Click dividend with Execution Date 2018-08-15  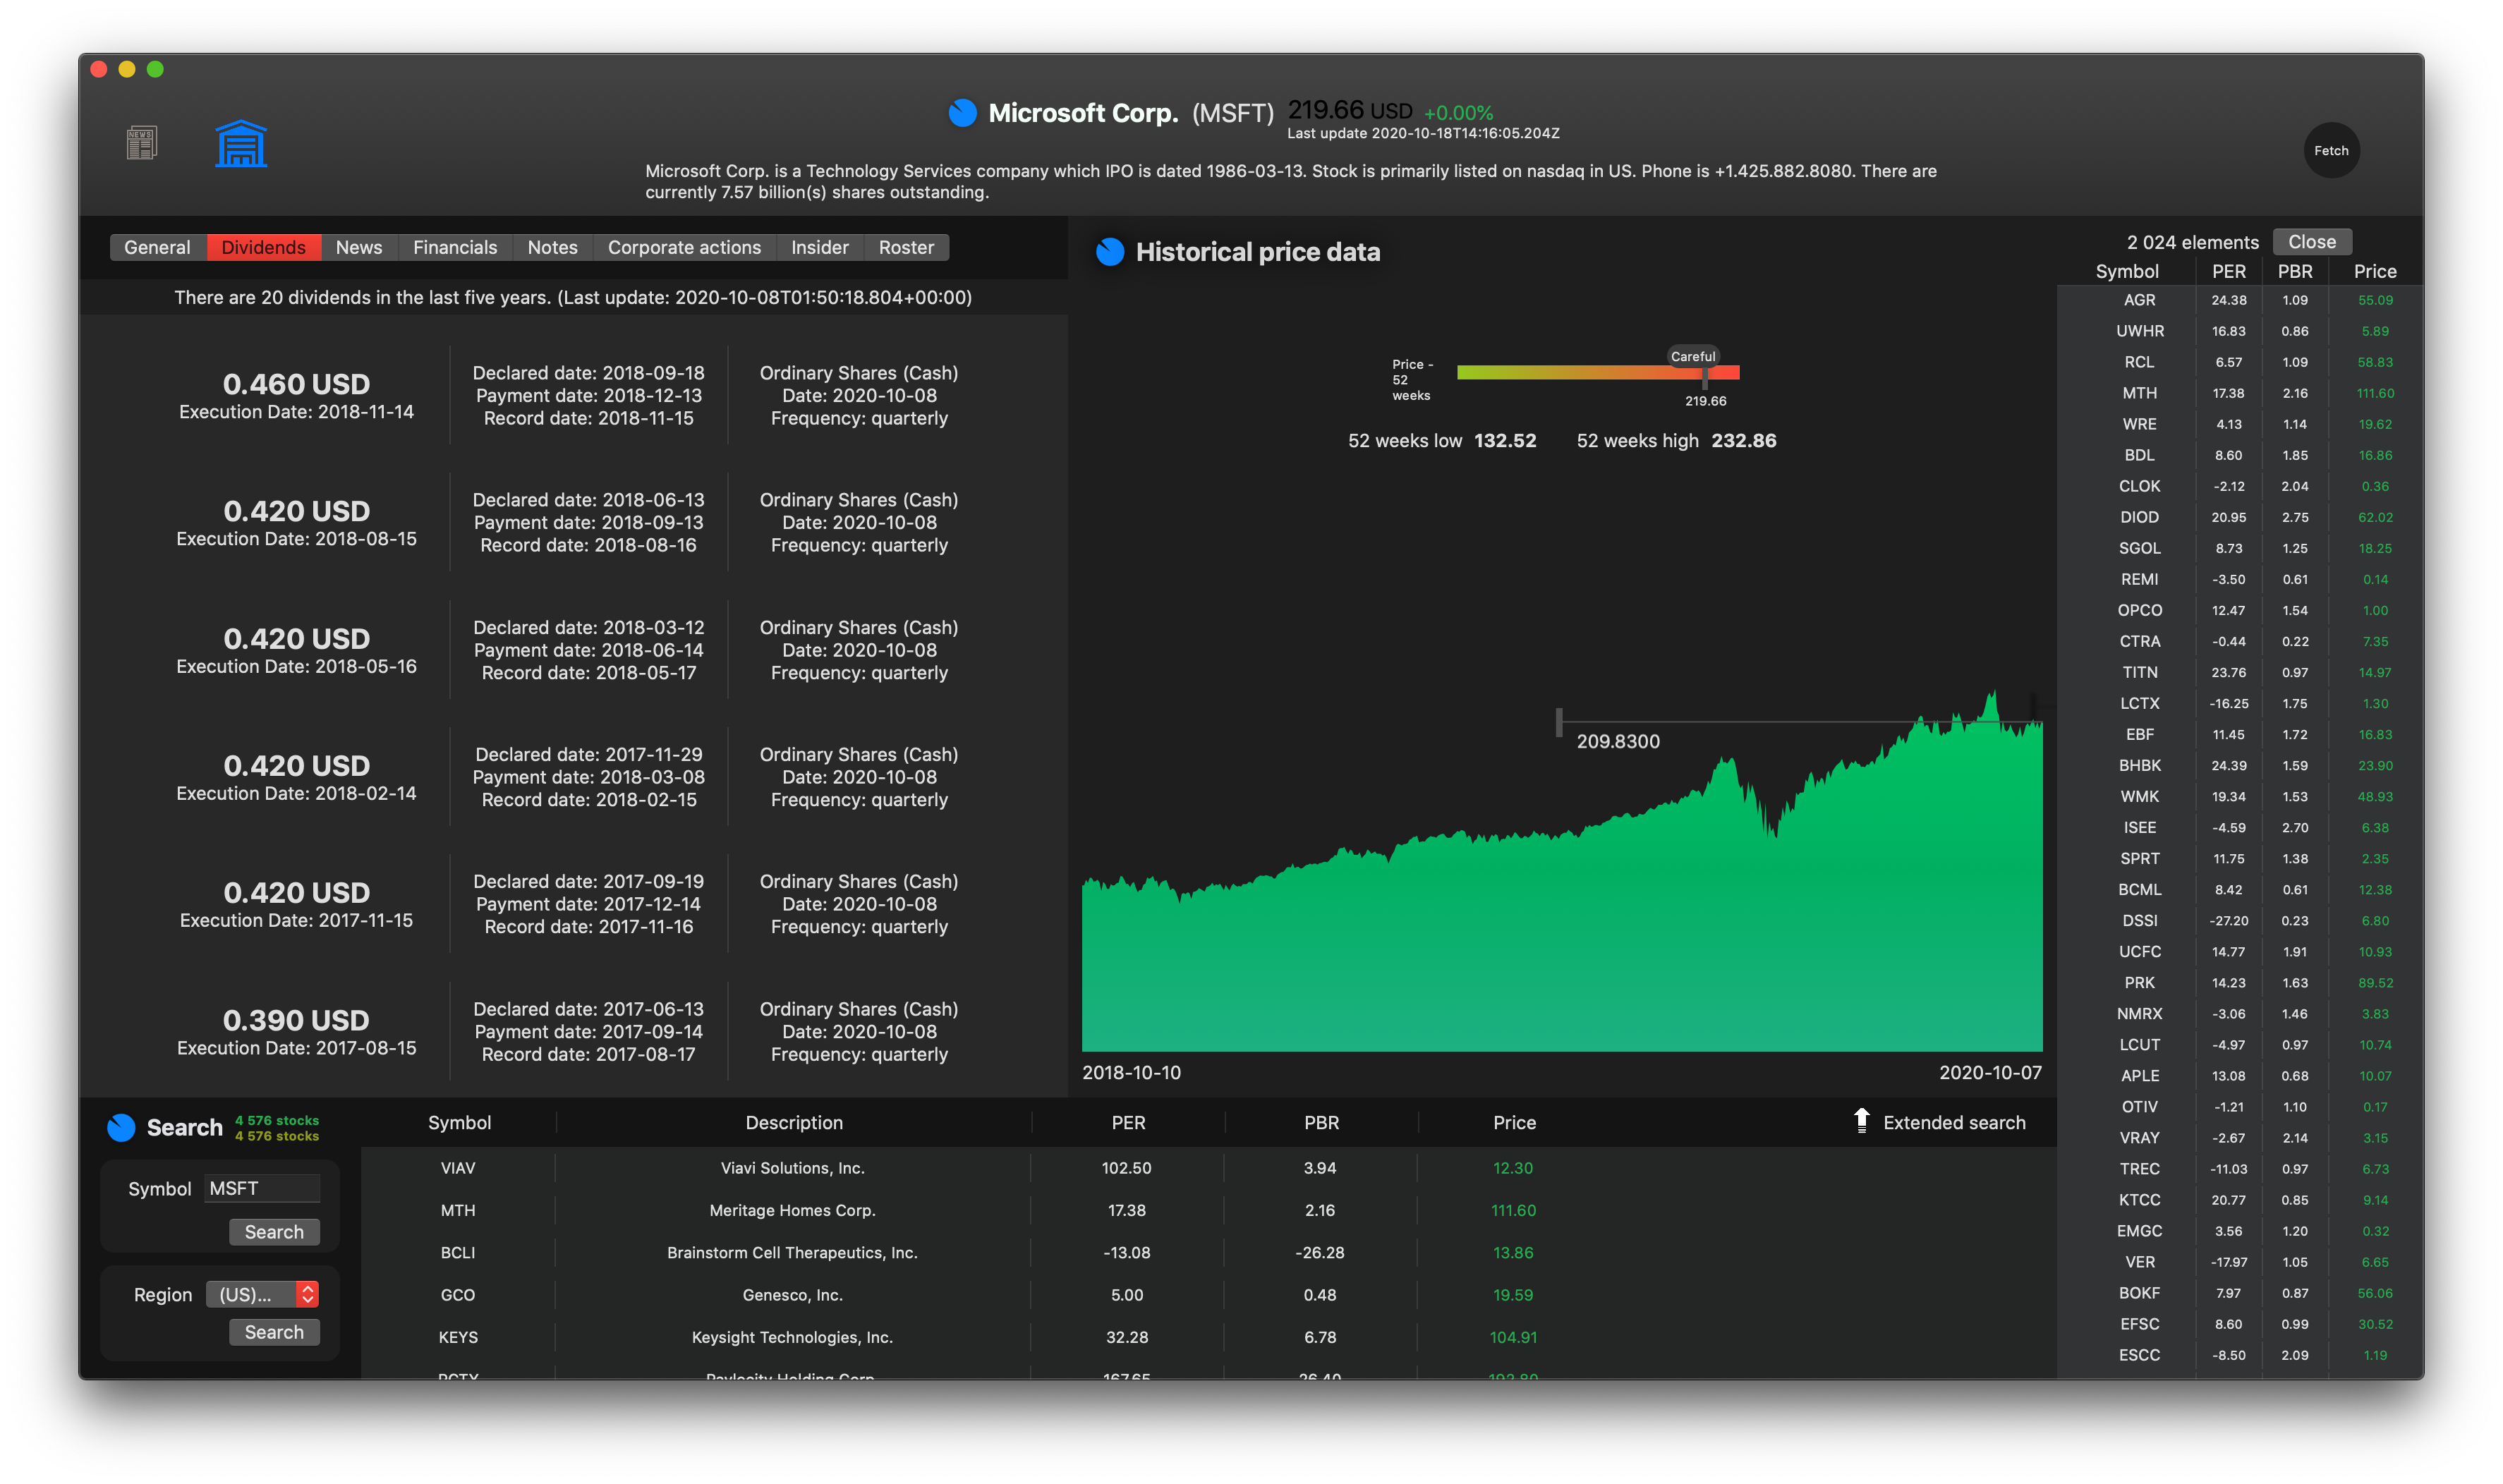[573, 523]
